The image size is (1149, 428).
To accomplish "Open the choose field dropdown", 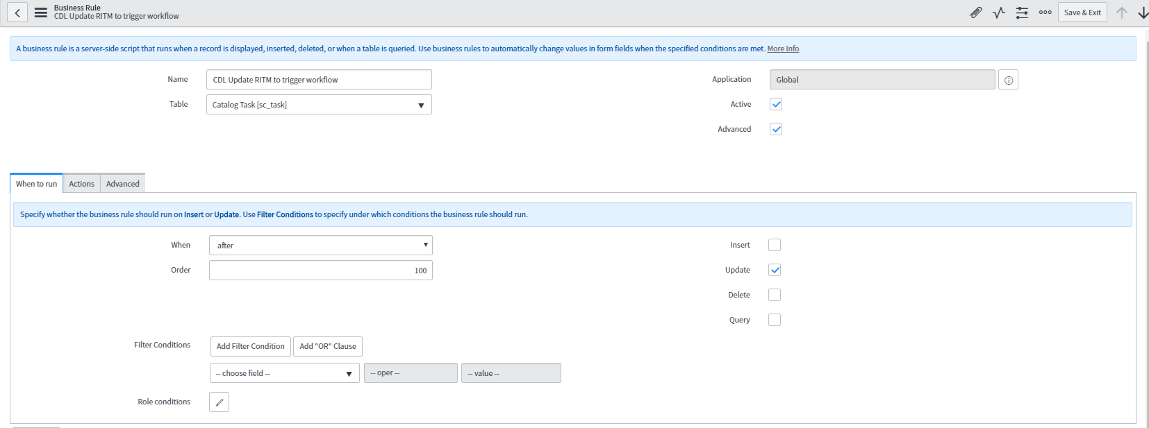I will 284,373.
